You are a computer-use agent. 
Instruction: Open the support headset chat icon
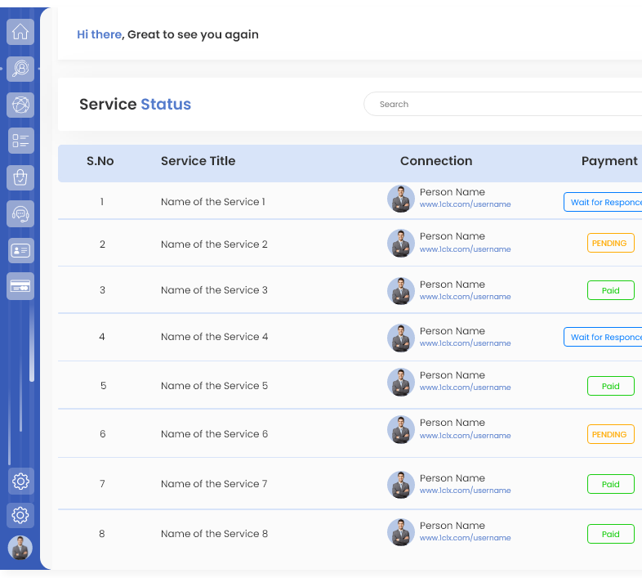pos(20,213)
